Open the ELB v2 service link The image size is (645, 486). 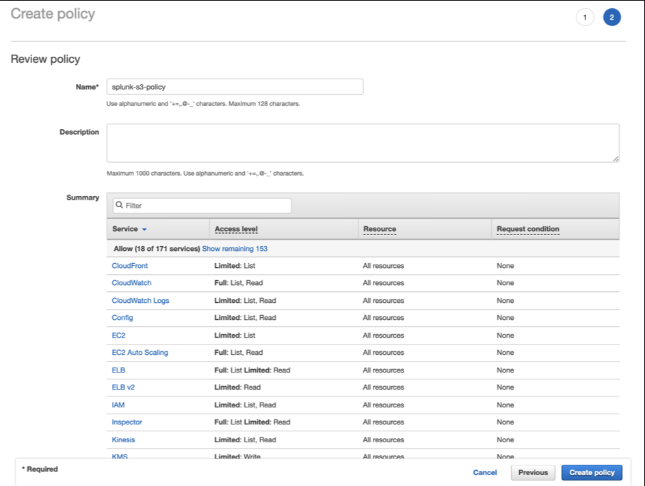tap(123, 388)
